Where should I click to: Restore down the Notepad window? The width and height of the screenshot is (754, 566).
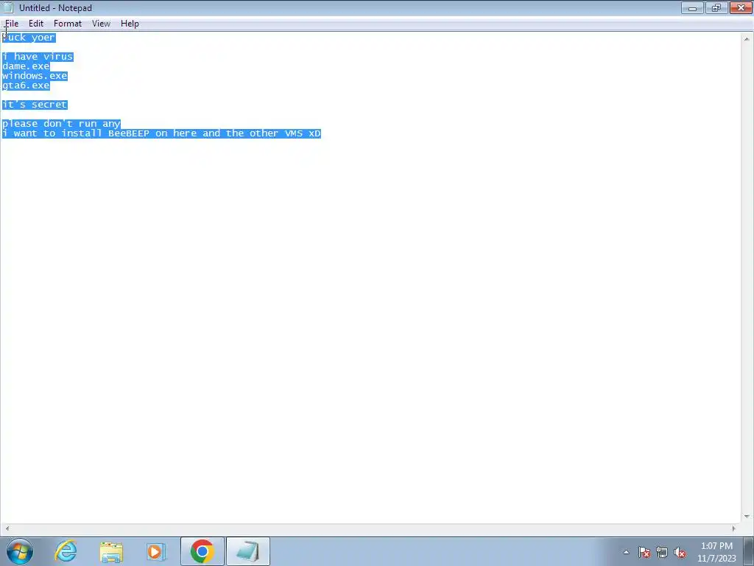pos(716,7)
